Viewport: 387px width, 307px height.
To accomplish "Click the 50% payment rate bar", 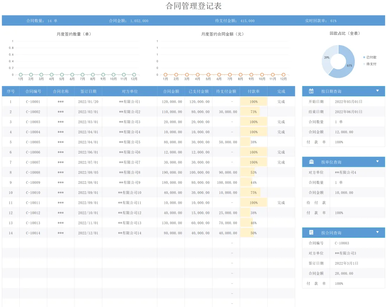I will pos(247,233).
